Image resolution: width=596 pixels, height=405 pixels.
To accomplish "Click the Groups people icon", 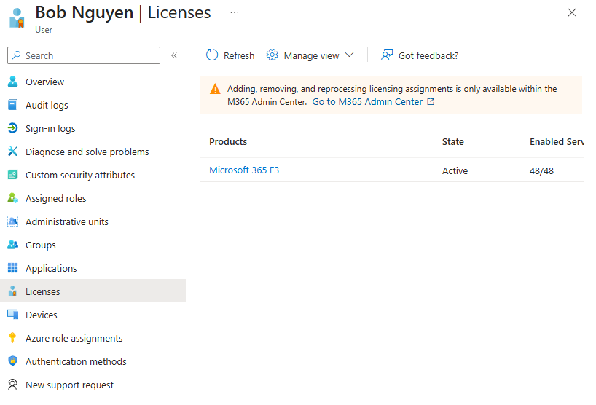I will pos(12,245).
